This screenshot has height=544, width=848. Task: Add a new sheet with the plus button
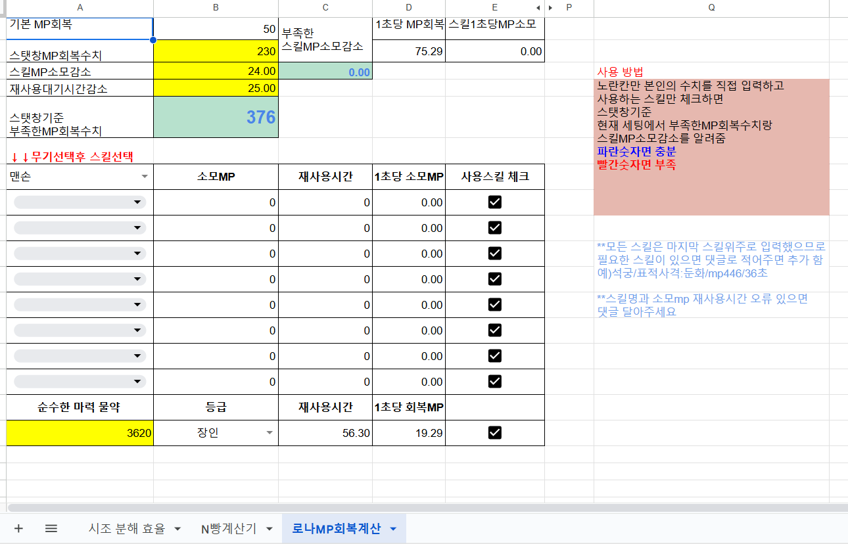pos(18,529)
